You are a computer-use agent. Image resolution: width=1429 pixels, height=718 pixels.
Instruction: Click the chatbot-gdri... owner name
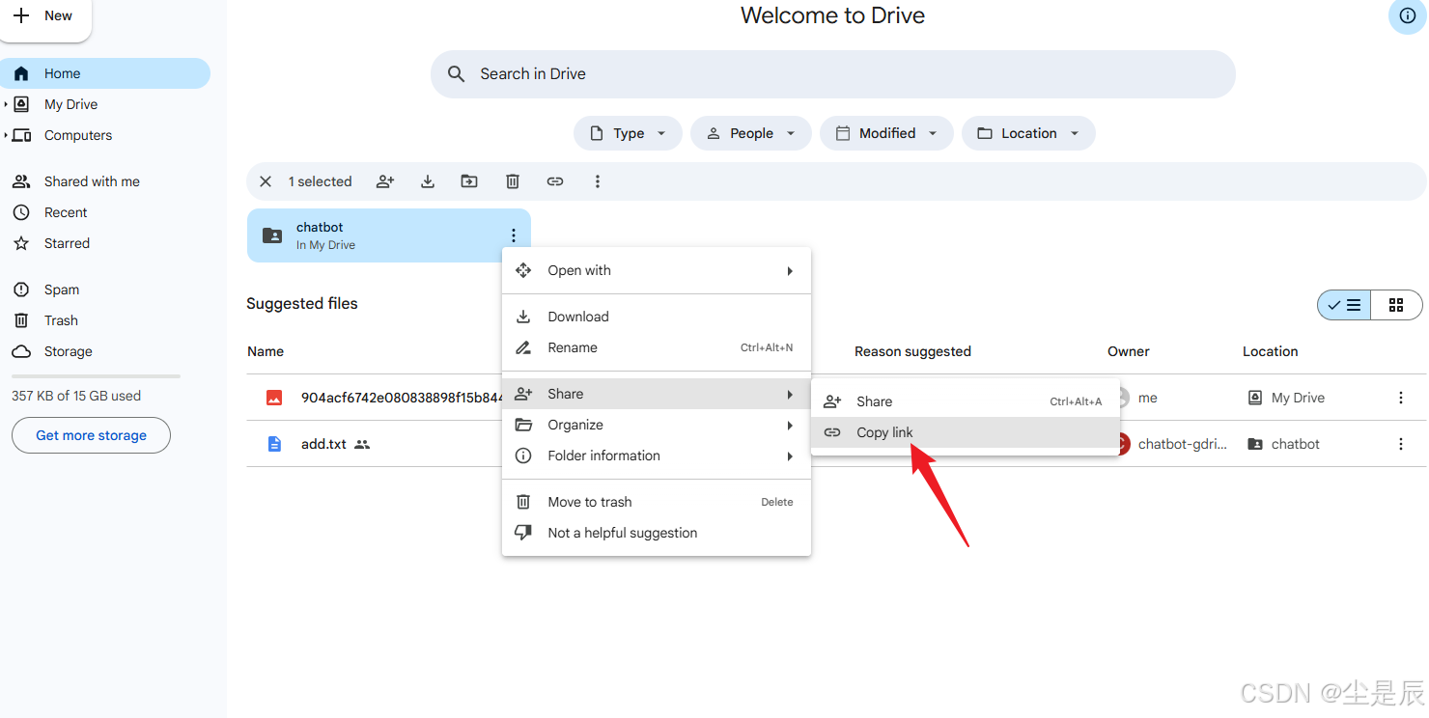click(1183, 444)
